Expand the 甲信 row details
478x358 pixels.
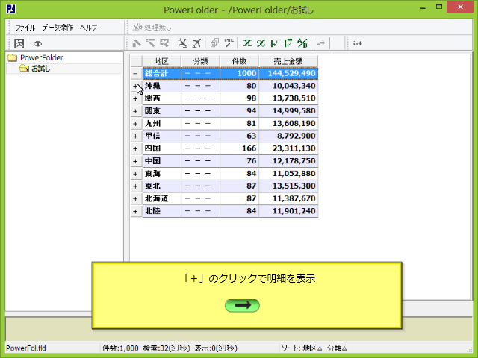coord(136,136)
